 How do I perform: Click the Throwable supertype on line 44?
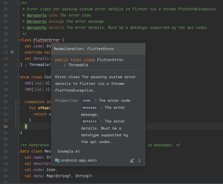pos(39,65)
